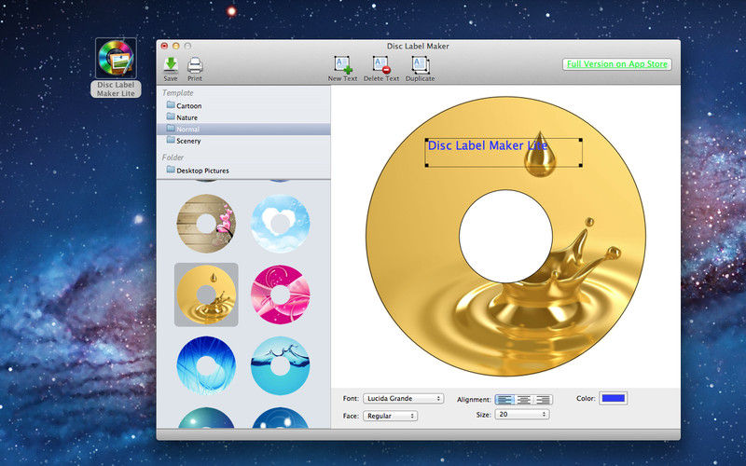Set text alignment to left

click(x=504, y=400)
